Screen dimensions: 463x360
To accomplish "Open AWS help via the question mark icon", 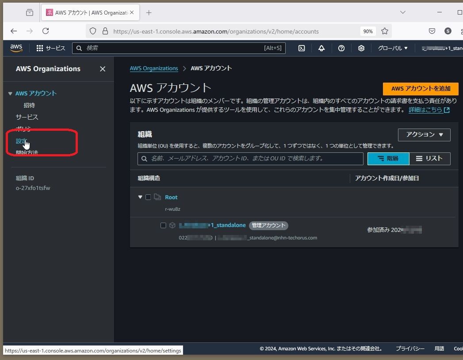I will click(341, 48).
